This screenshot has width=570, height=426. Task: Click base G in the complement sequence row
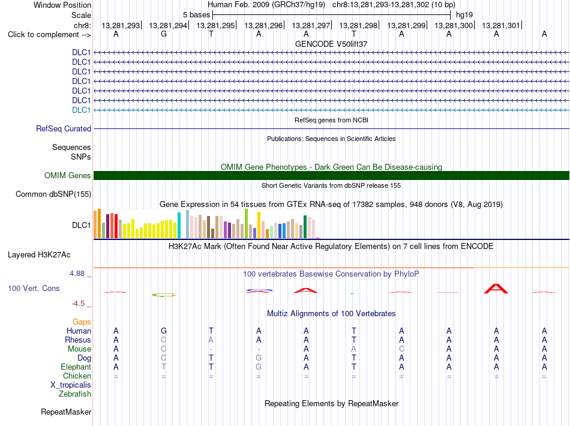164,34
